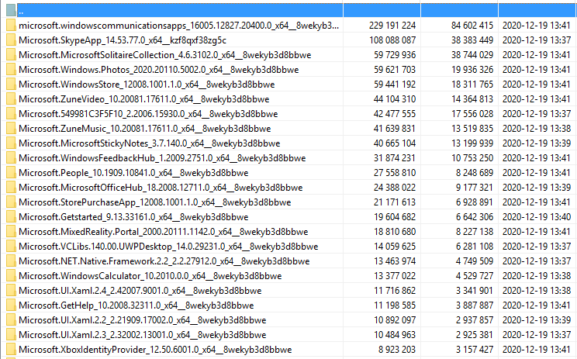This screenshot has width=577, height=359.
Task: Click folder icon of Microsoft.WindowsCalculator
Action: pos(11,275)
